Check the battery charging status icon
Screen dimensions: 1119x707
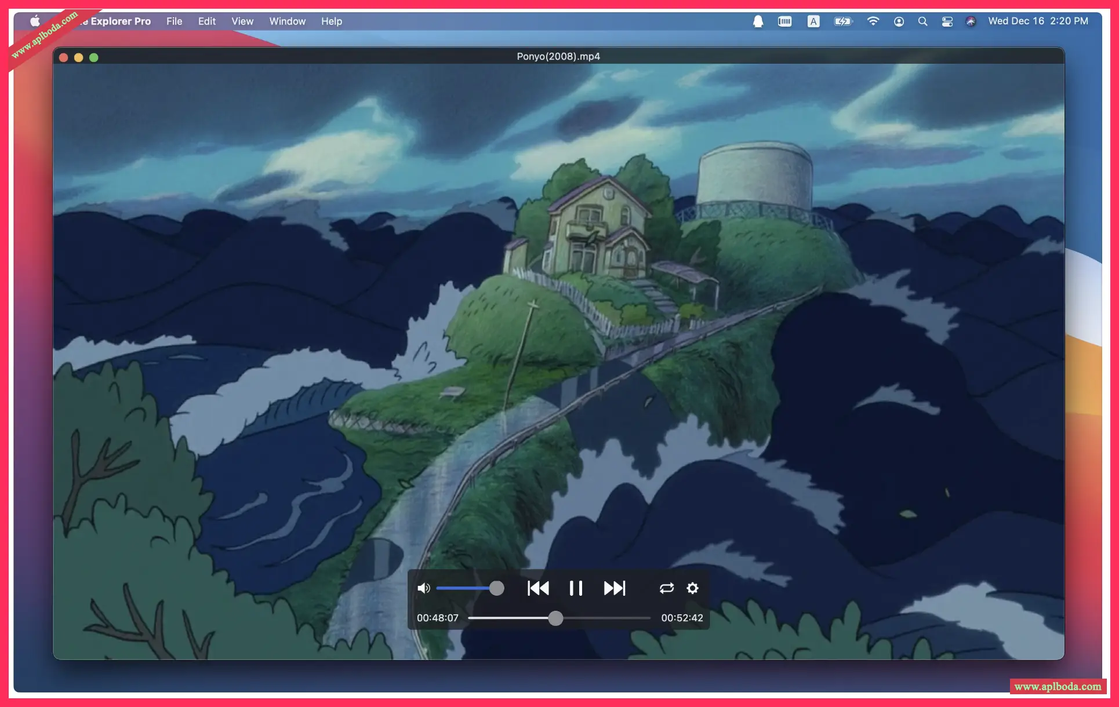(844, 21)
